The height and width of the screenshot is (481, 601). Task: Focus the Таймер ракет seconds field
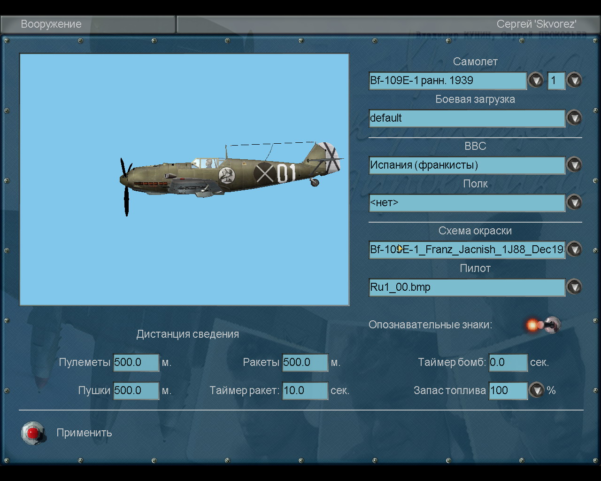point(305,390)
